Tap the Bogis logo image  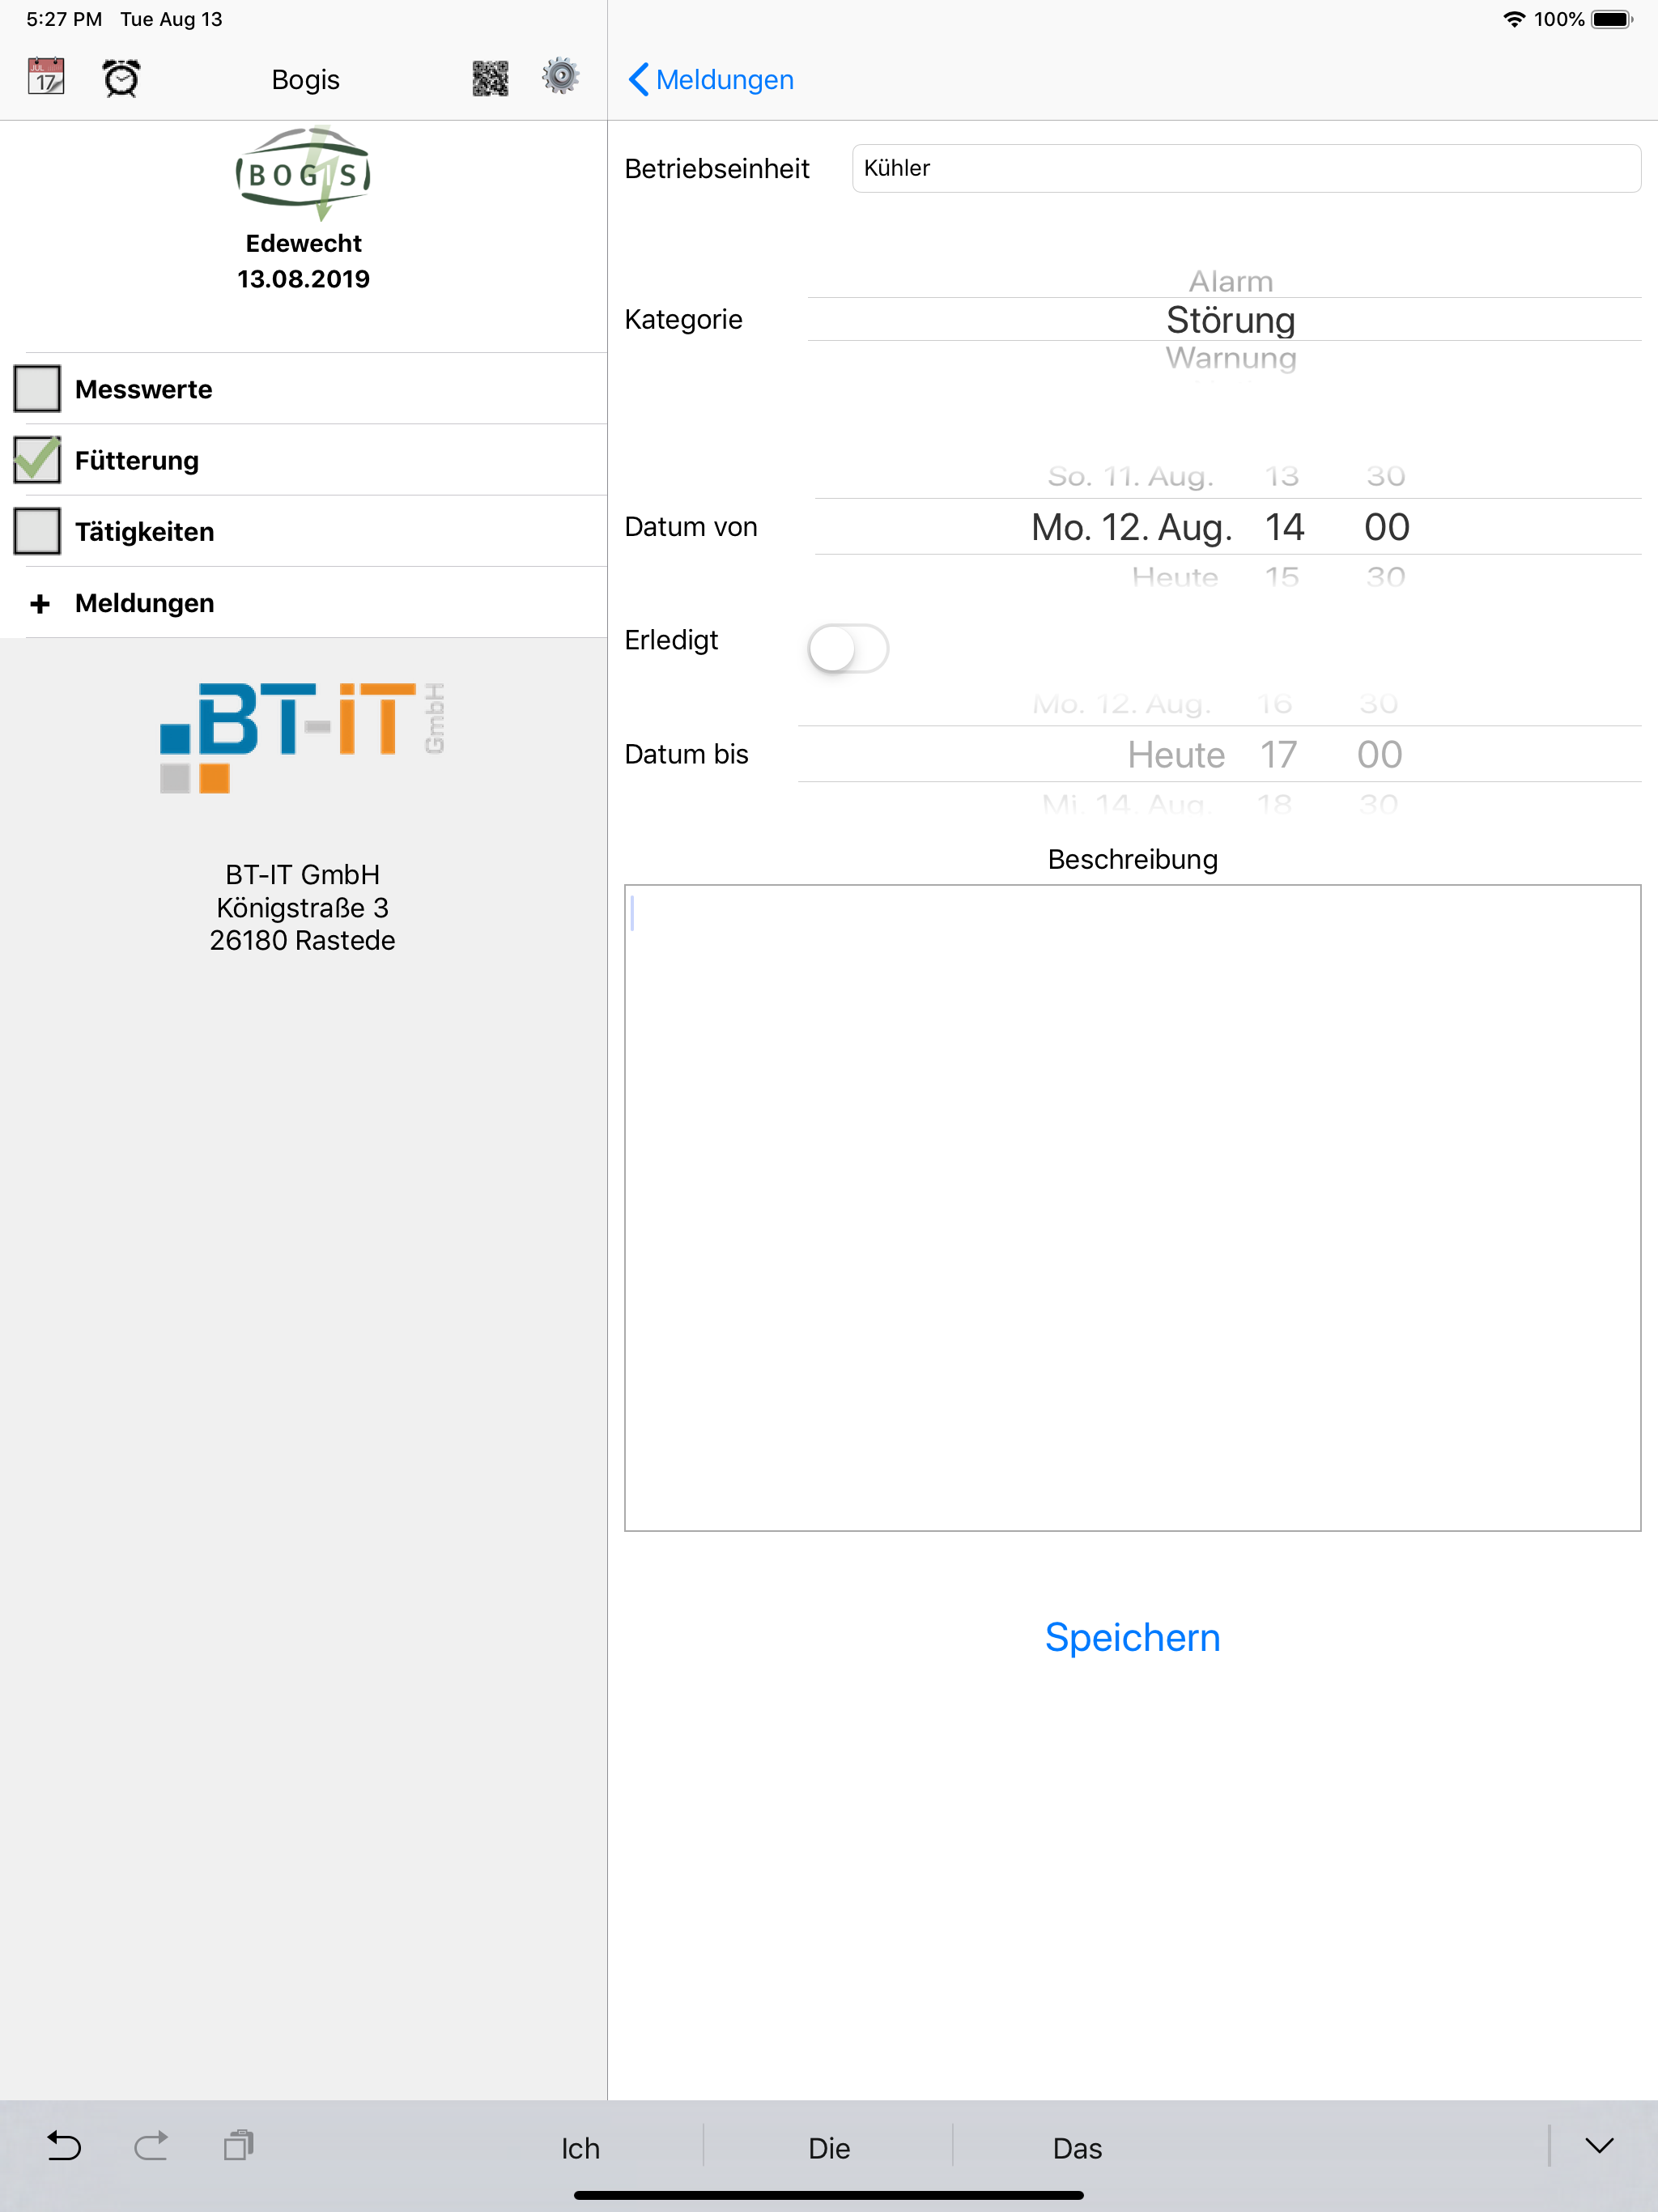click(303, 173)
